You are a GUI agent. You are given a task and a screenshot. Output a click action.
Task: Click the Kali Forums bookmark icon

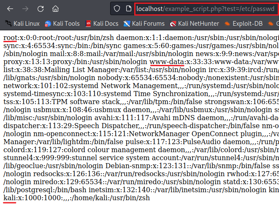click(127, 24)
